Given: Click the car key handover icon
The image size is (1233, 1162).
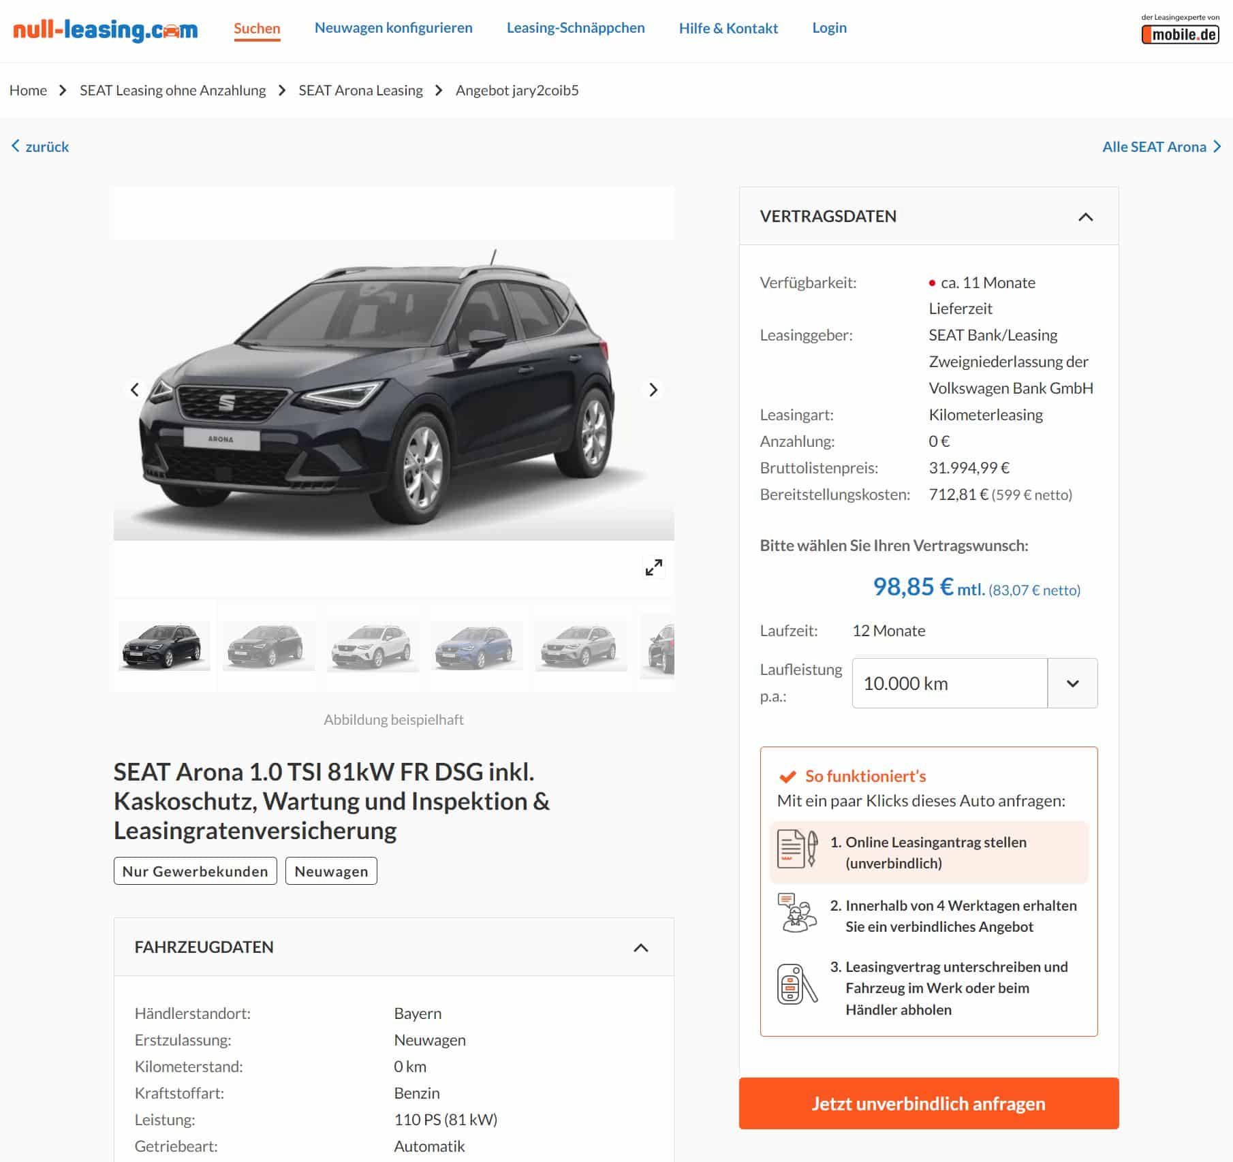Looking at the screenshot, I should coord(796,984).
